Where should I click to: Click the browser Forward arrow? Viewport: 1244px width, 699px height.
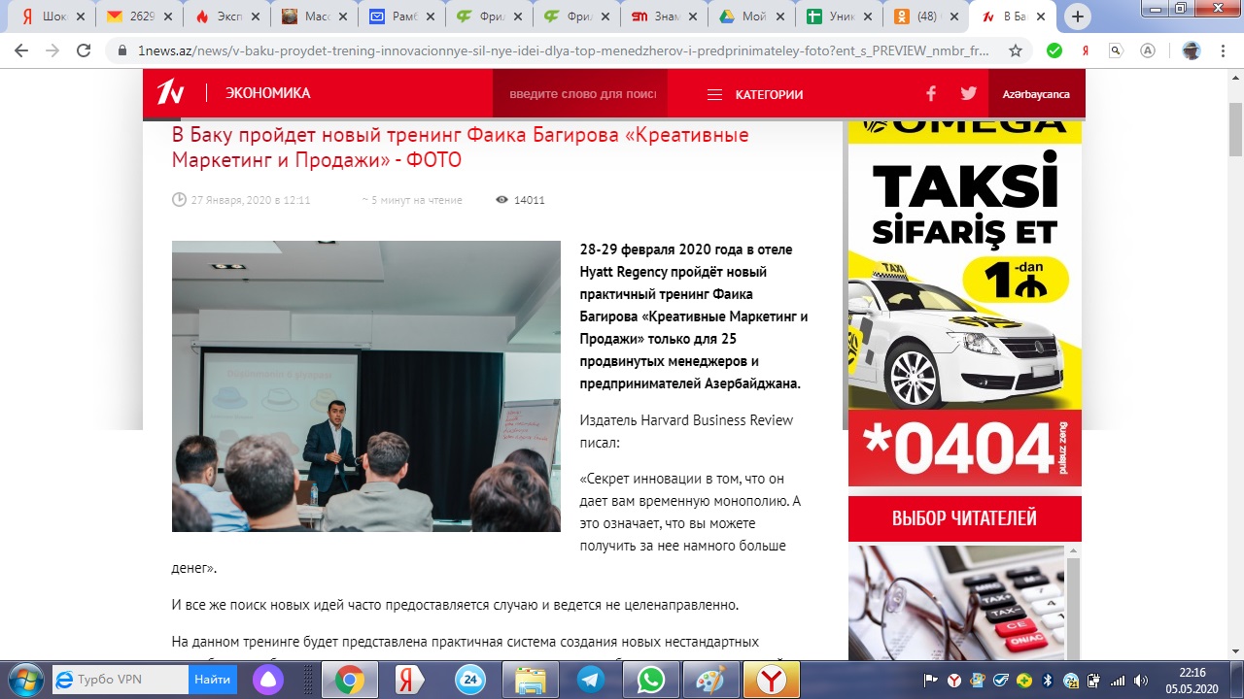click(x=52, y=50)
